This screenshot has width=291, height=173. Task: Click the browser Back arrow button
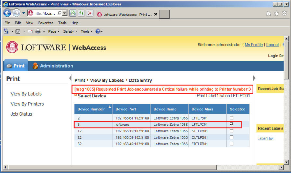click(8, 13)
